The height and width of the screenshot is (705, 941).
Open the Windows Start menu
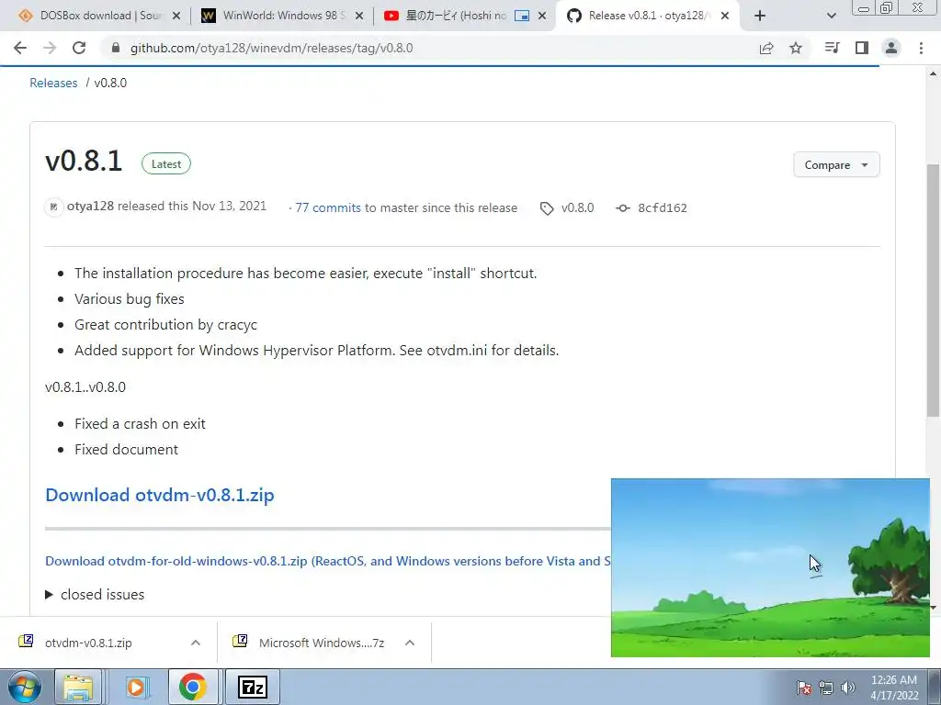tap(23, 687)
